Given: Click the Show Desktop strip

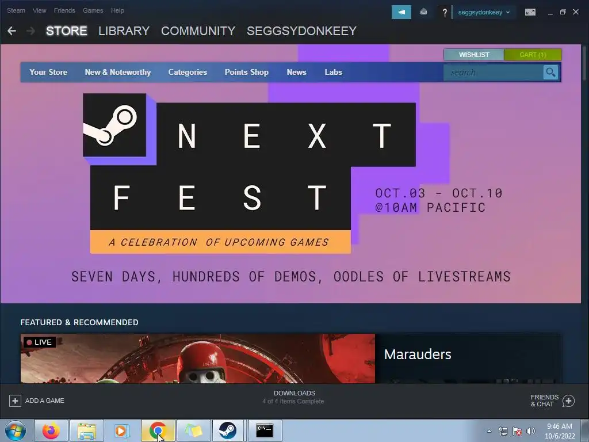Looking at the screenshot, I should 585,430.
